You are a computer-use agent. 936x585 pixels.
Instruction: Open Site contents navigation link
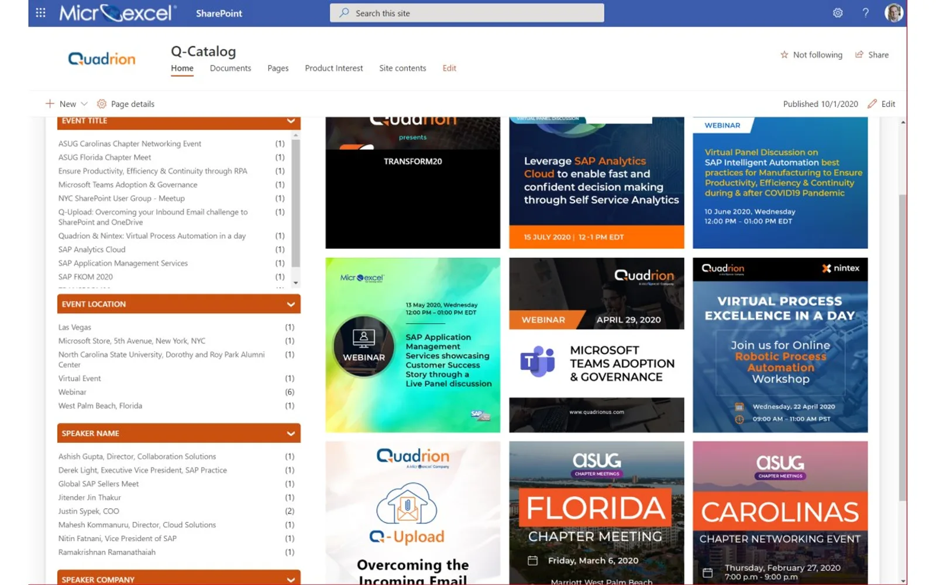[x=402, y=68]
